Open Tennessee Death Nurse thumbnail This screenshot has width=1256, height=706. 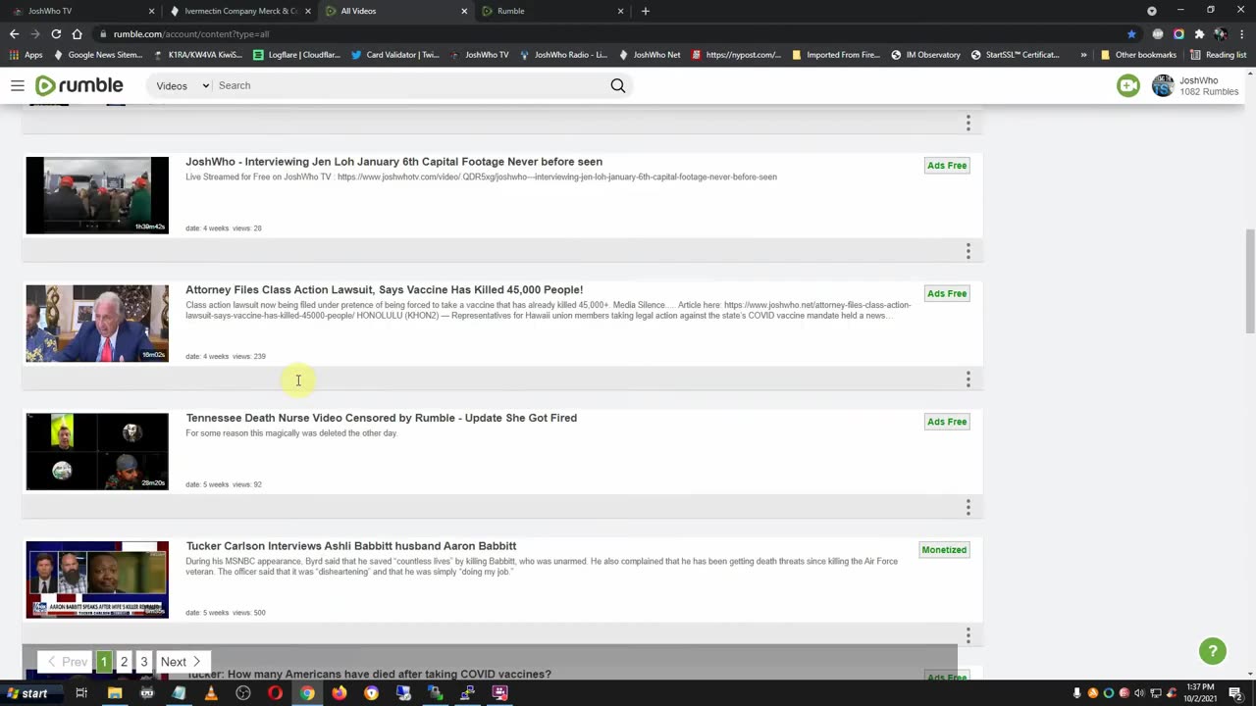[97, 451]
